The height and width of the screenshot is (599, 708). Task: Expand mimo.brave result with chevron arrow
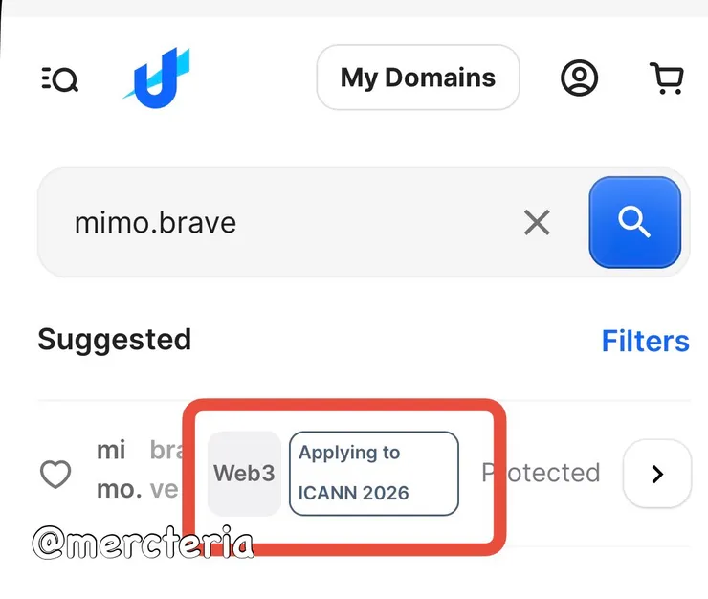[656, 474]
